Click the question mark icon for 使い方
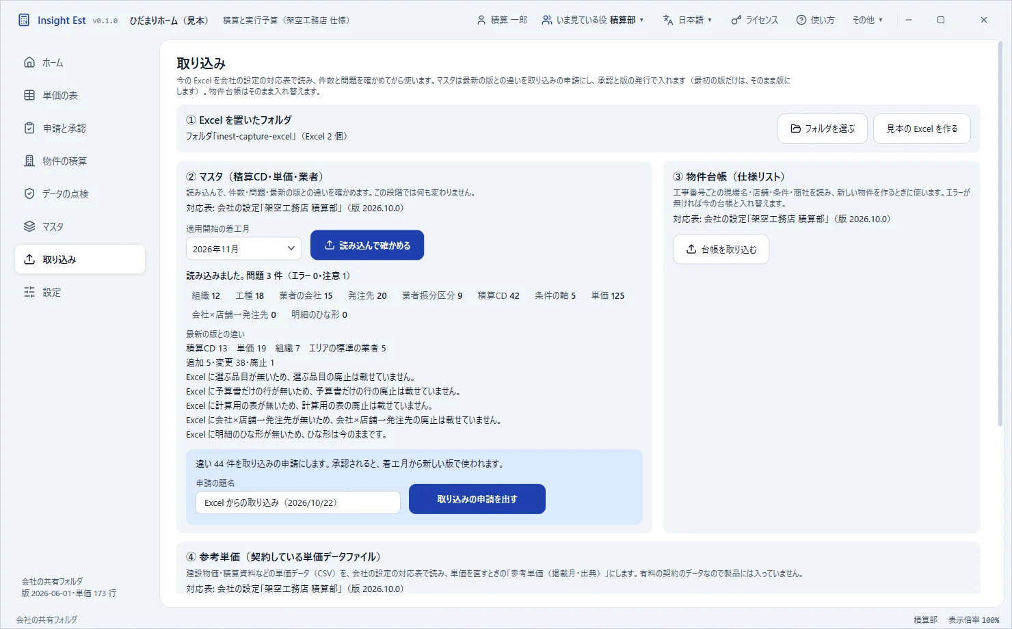This screenshot has width=1012, height=629. tap(801, 20)
